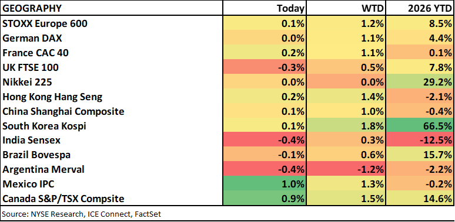Click the Nikkei 225 YTD value 29.2%
Viewport: 455px width, 222px height.
click(420, 82)
